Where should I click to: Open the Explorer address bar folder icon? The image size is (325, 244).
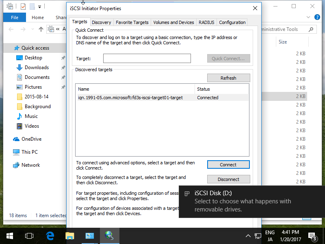click(x=51, y=29)
